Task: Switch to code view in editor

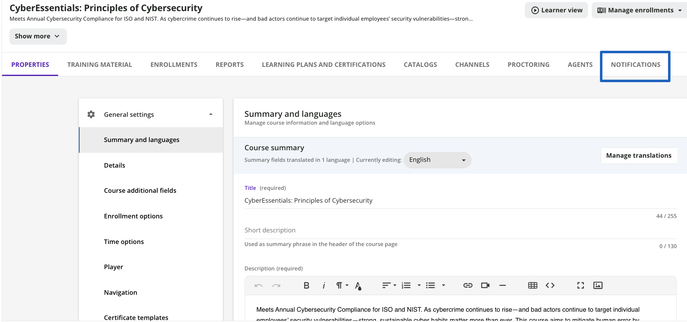Action: click(550, 285)
